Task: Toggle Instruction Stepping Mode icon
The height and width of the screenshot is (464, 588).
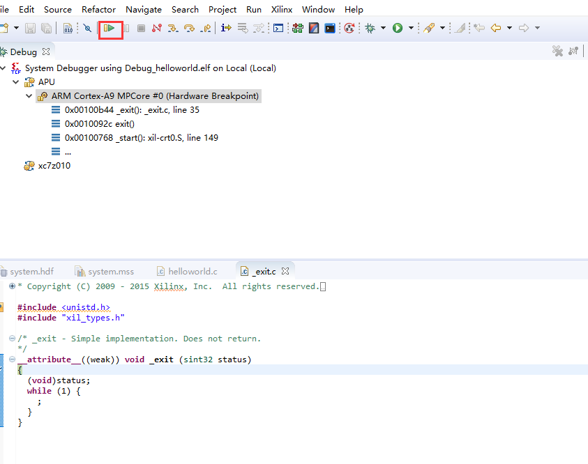Action: pos(226,28)
